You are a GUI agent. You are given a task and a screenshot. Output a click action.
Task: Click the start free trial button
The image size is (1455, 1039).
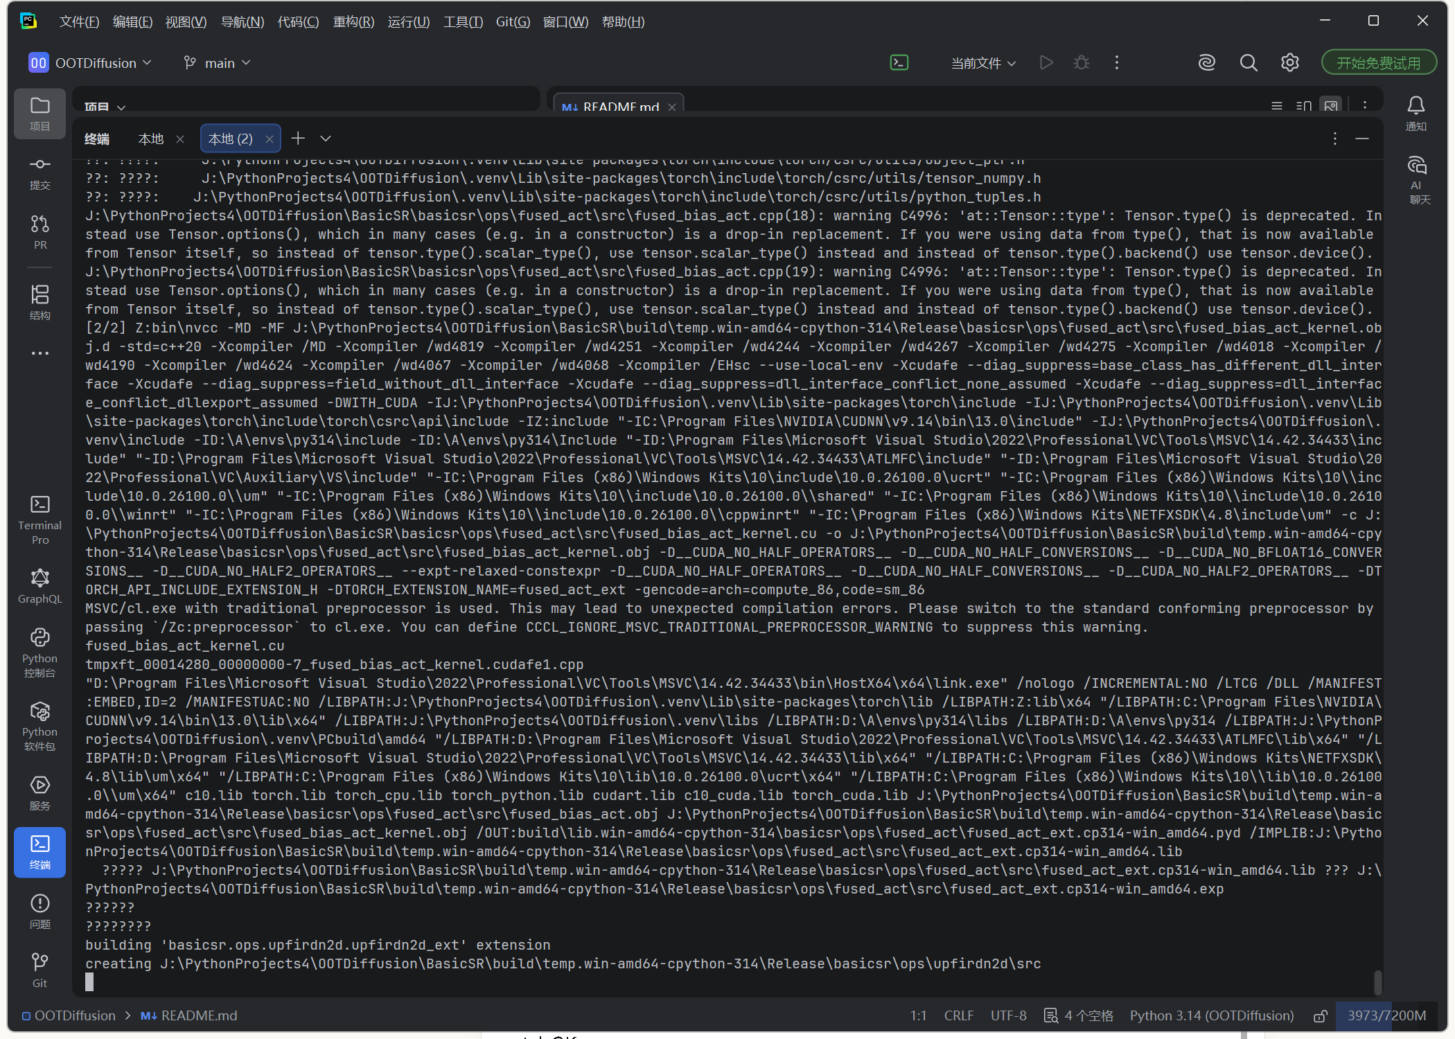(1378, 63)
